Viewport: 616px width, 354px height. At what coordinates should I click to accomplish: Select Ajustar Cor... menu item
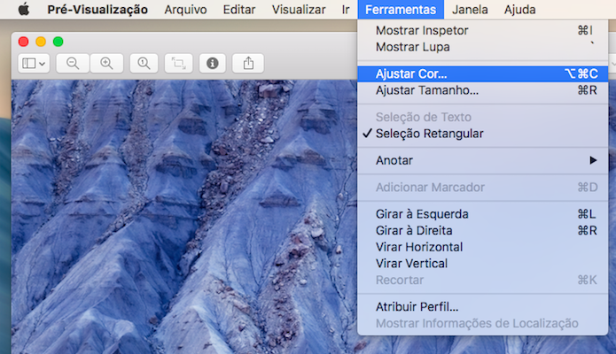click(483, 73)
